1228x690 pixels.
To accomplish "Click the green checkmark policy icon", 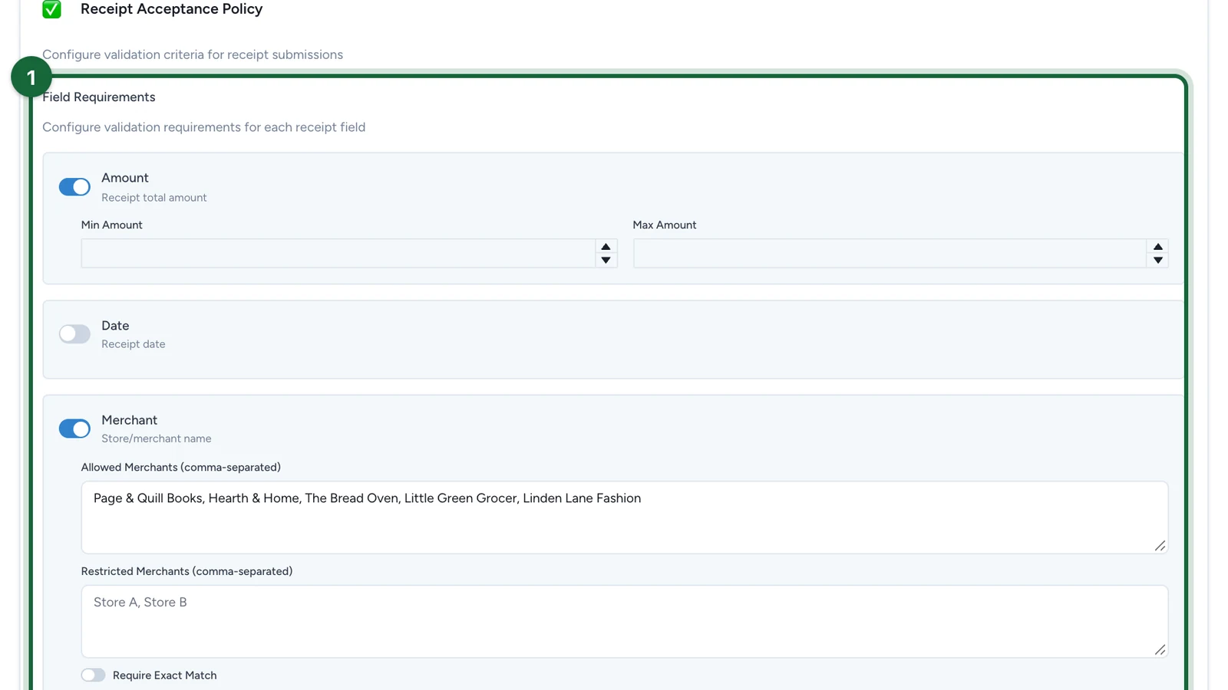I will coord(51,9).
